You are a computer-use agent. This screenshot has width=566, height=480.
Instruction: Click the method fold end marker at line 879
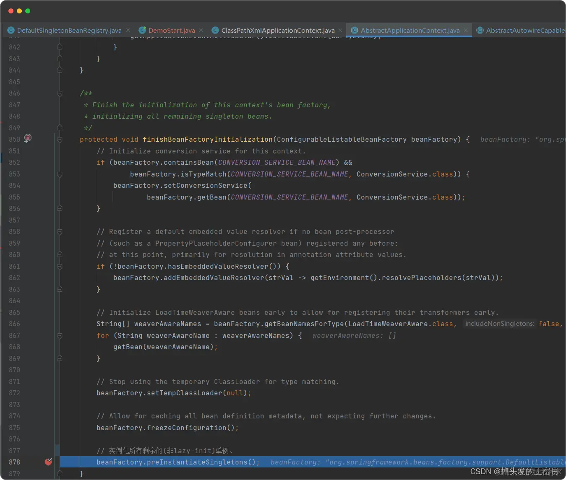coord(60,474)
